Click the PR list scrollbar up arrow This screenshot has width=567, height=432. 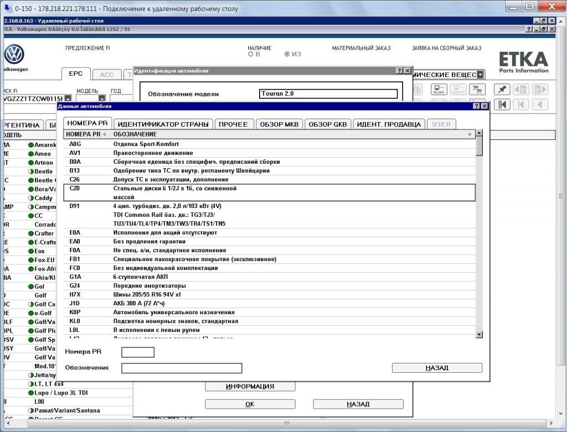point(479,133)
